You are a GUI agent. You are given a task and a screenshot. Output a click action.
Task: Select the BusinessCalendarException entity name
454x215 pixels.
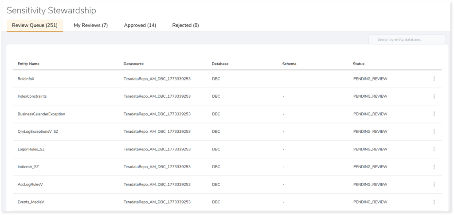point(41,114)
